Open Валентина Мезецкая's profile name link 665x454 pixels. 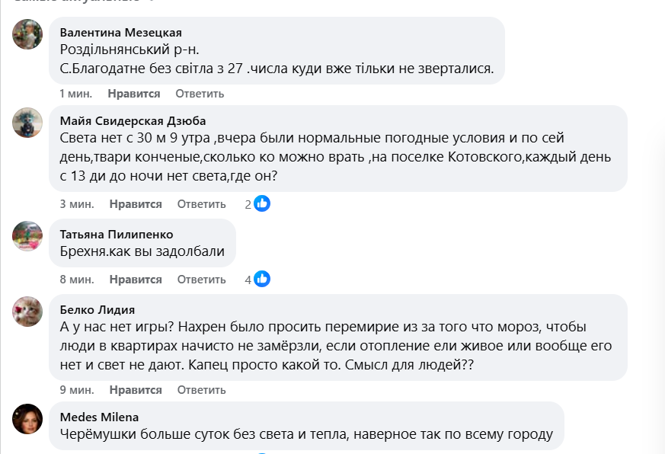pos(120,32)
